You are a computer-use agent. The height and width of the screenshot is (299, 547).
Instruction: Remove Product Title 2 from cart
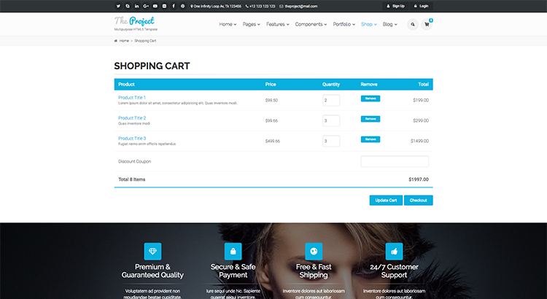(371, 119)
